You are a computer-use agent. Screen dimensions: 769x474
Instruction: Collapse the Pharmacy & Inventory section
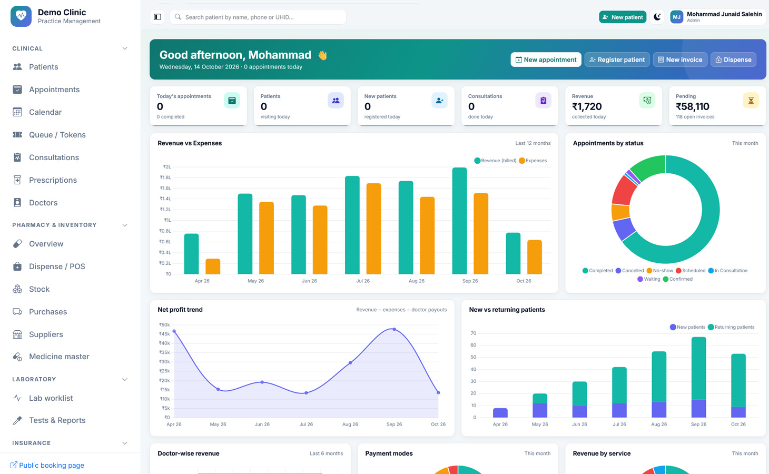[125, 225]
